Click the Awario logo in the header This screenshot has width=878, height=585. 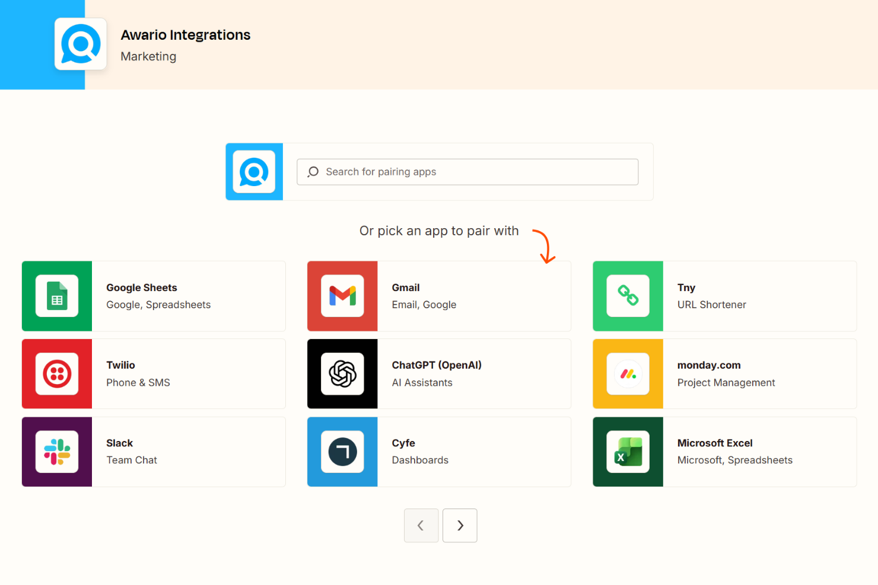click(80, 44)
